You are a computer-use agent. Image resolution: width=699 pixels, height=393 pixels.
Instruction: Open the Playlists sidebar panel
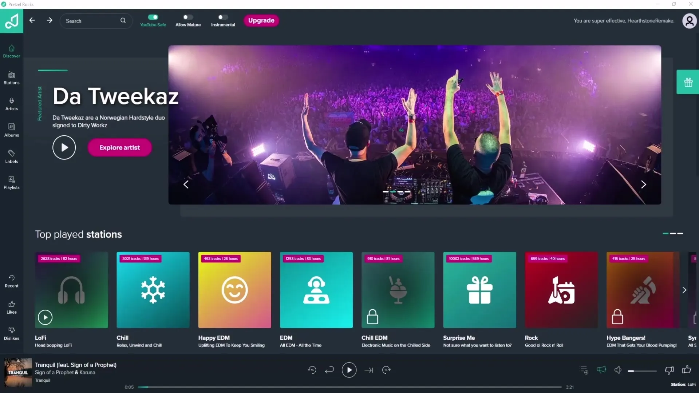point(11,182)
